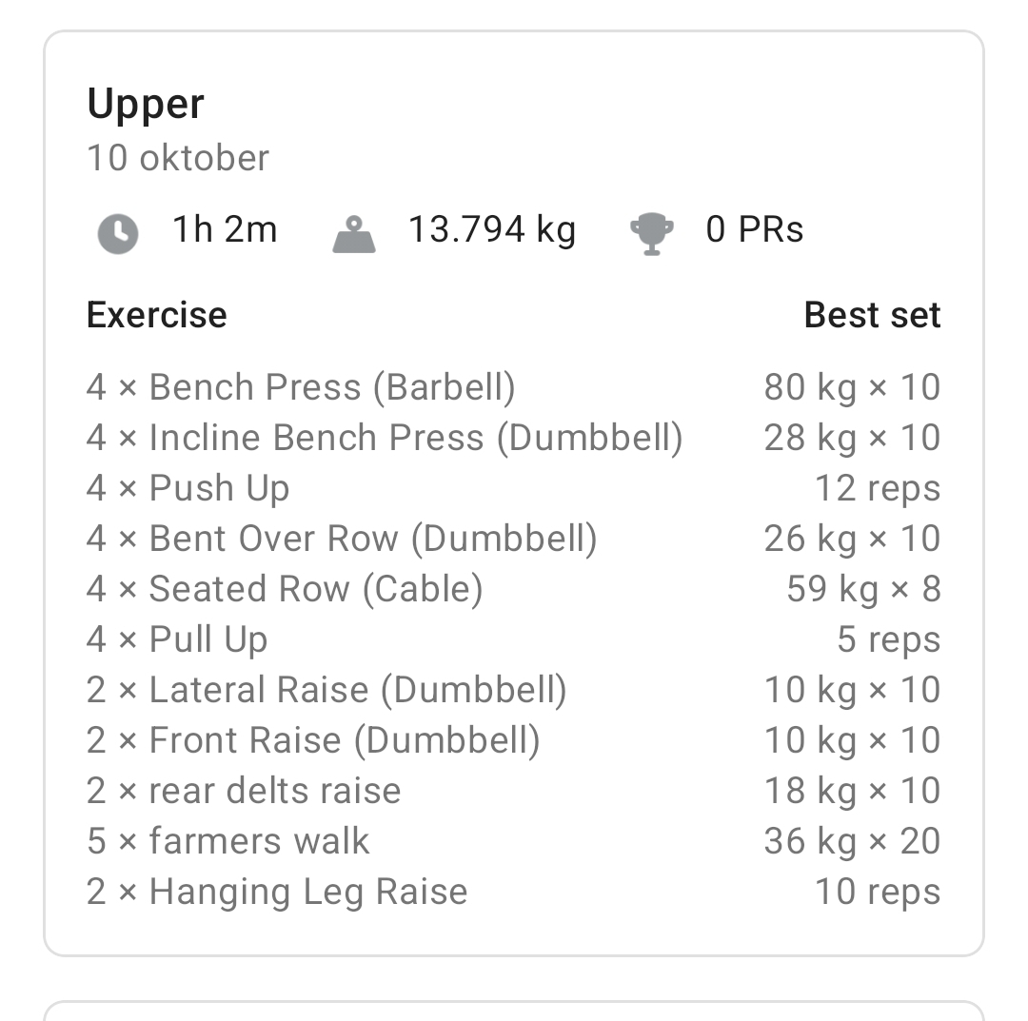Tap the clock duration icon

[x=118, y=233]
